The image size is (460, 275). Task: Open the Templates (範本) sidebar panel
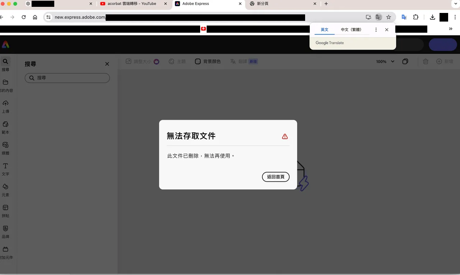5,127
